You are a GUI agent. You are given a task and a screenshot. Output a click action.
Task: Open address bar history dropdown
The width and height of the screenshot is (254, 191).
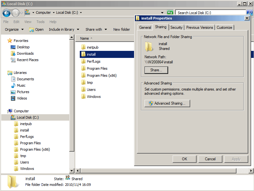tap(162, 13)
